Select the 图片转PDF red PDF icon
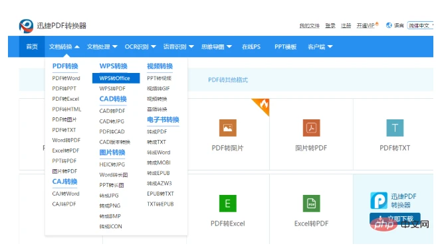Viewport: 436px width, 246px height. pos(311,128)
